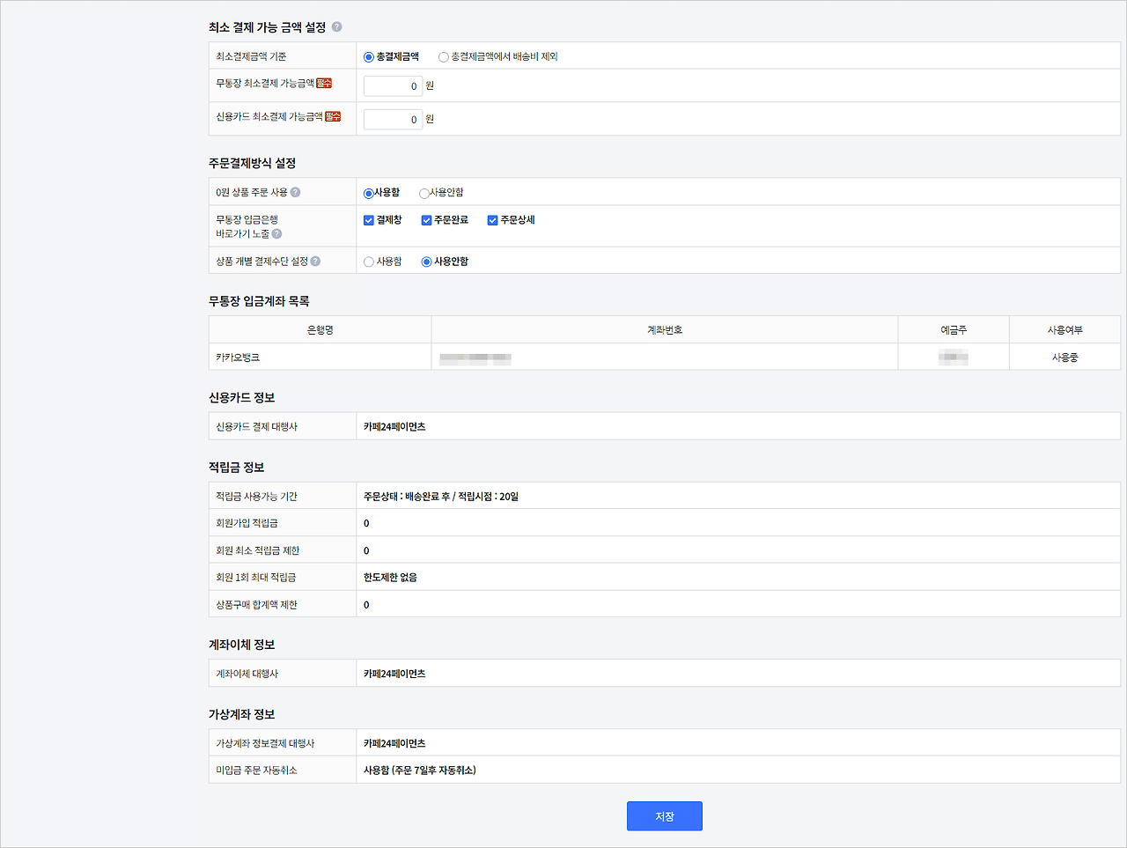
Task: Open help icon next to 바로가기 노출
Action: pyautogui.click(x=276, y=233)
